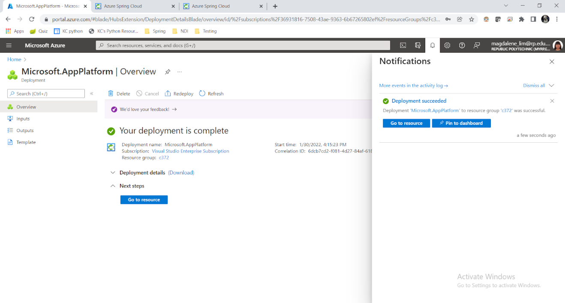Select the Template sidebar item
Screen dimensions: 565x303
tap(26, 142)
